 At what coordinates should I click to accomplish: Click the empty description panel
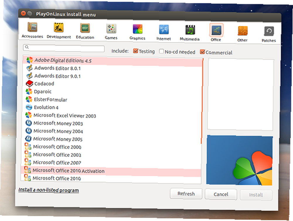coord(241,94)
